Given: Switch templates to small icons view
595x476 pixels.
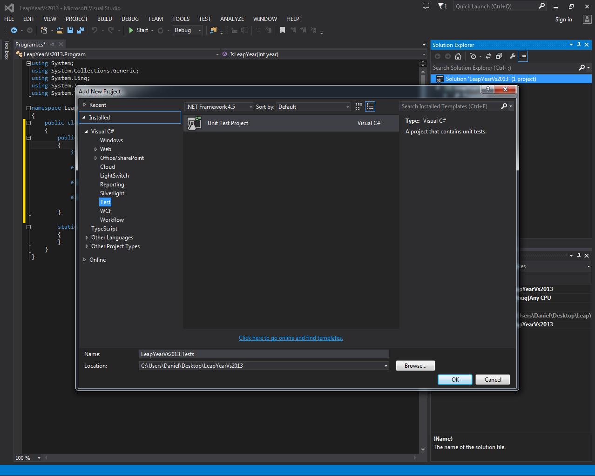Looking at the screenshot, I should (358, 106).
